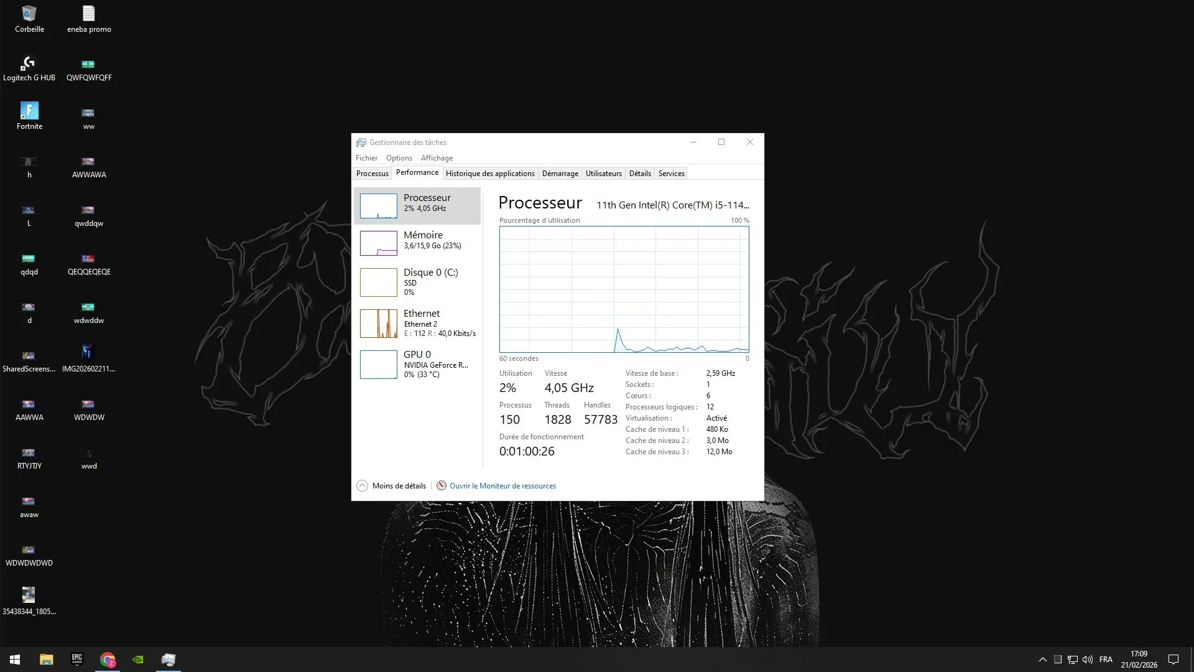Collapse view using Moins de détails arrow
The image size is (1194, 672).
coord(362,486)
